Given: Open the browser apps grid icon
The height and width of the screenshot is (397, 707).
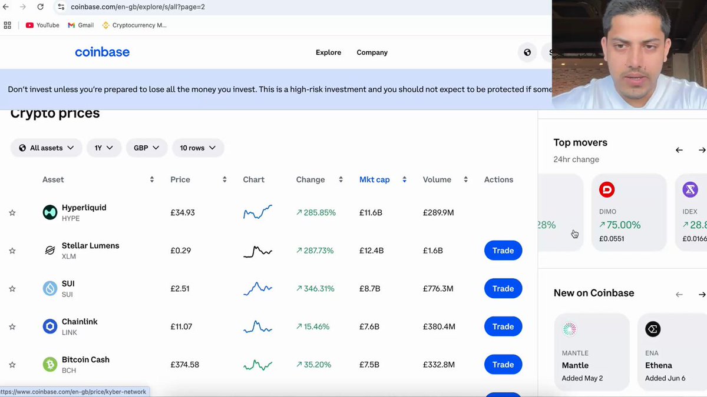Looking at the screenshot, I should 8,25.
